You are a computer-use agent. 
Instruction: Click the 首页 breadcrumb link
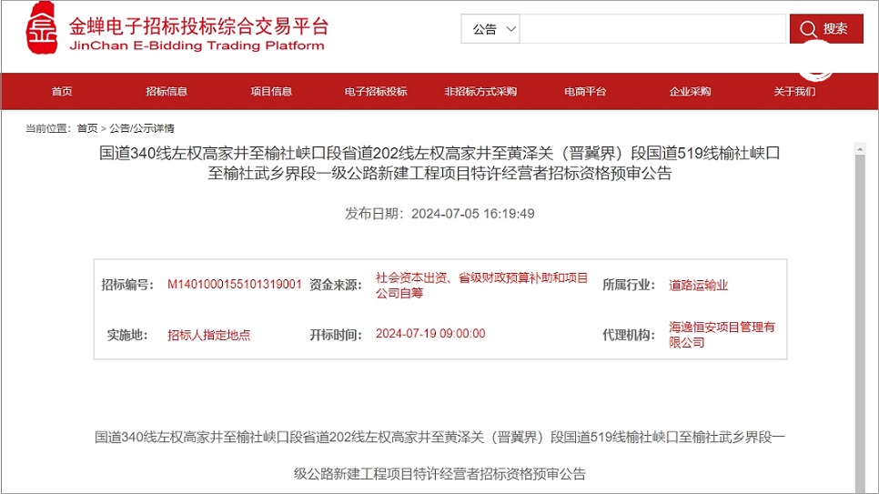(x=87, y=128)
